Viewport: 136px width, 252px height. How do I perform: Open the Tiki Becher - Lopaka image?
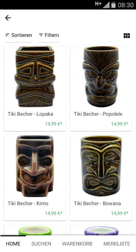tap(35, 77)
